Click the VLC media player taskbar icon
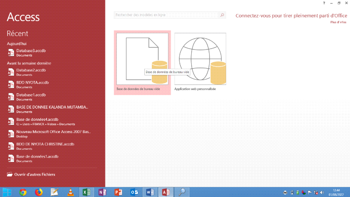Screen dimensions: 350x197 [70, 192]
